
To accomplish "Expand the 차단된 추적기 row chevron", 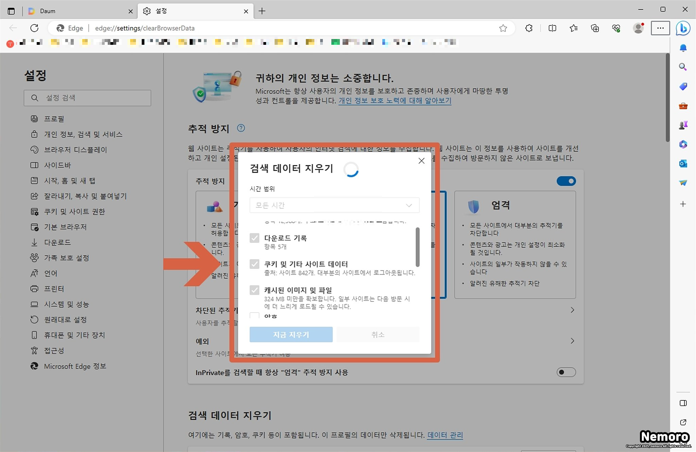I will [x=572, y=310].
